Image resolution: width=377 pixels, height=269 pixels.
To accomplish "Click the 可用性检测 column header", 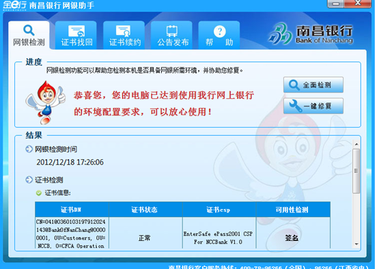I will click(293, 210).
